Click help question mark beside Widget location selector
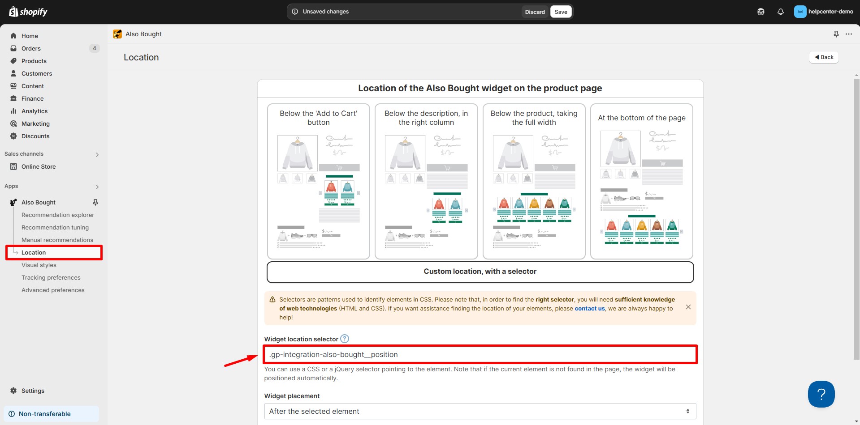 [x=344, y=339]
